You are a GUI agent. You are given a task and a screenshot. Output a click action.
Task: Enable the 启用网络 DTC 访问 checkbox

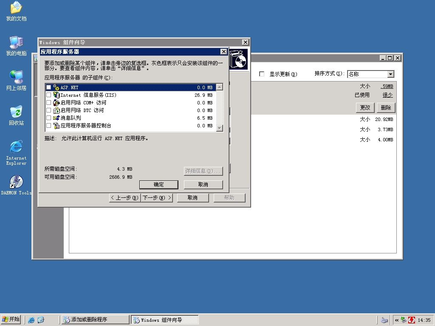[48, 110]
